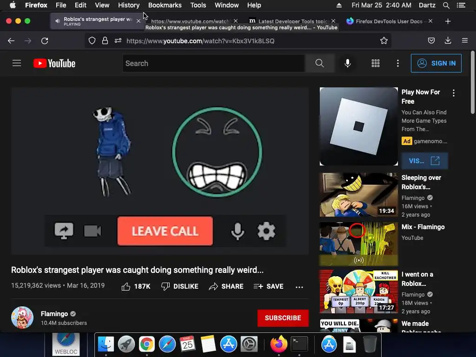Mute the playing tab via speaker icon
The width and height of the screenshot is (476, 357).
pos(57,21)
